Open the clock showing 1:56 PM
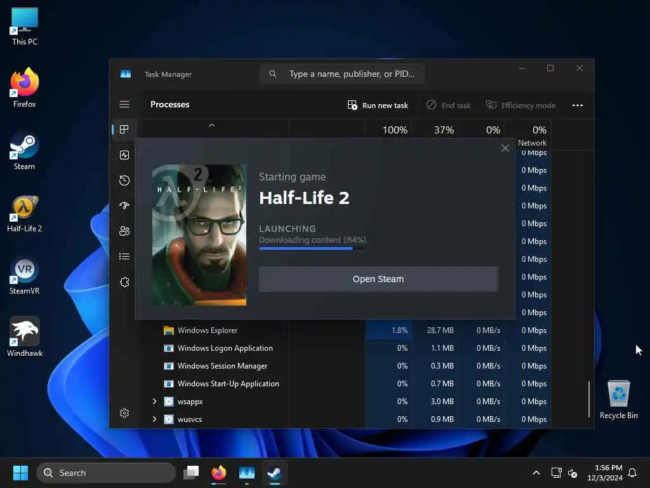 (x=605, y=473)
